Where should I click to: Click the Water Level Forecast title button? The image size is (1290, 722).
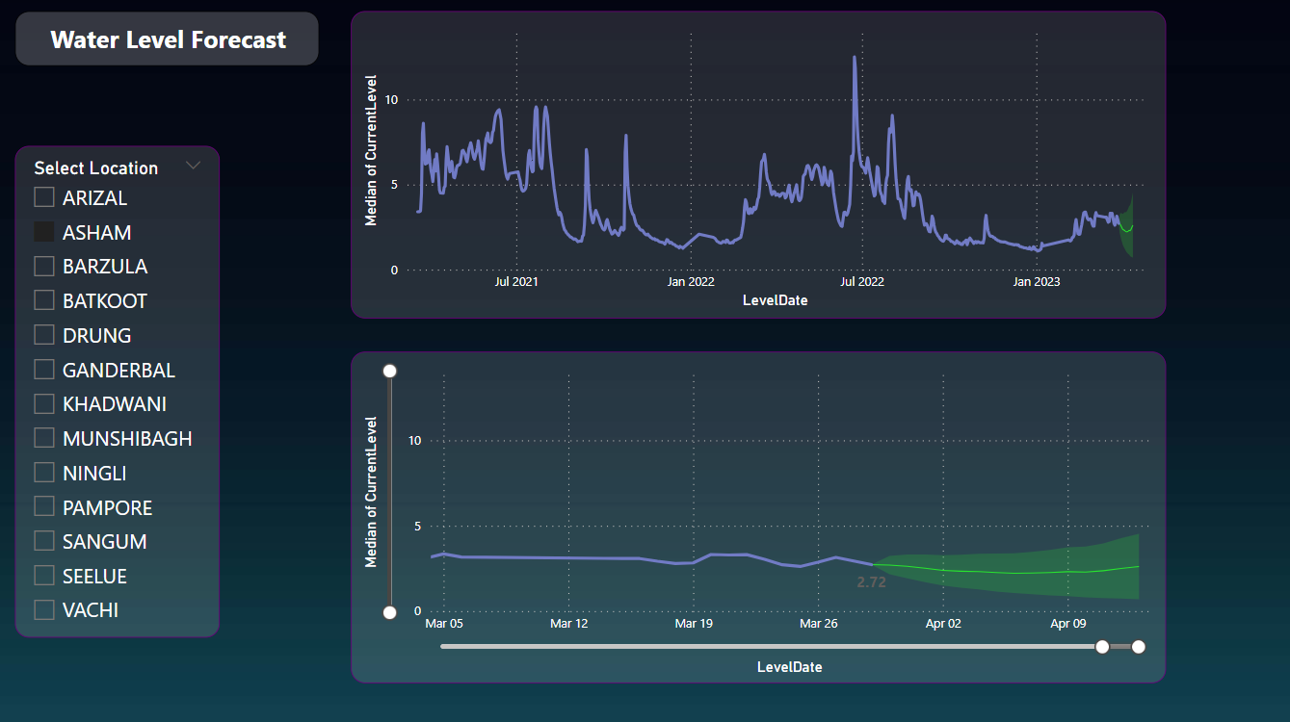pyautogui.click(x=168, y=39)
